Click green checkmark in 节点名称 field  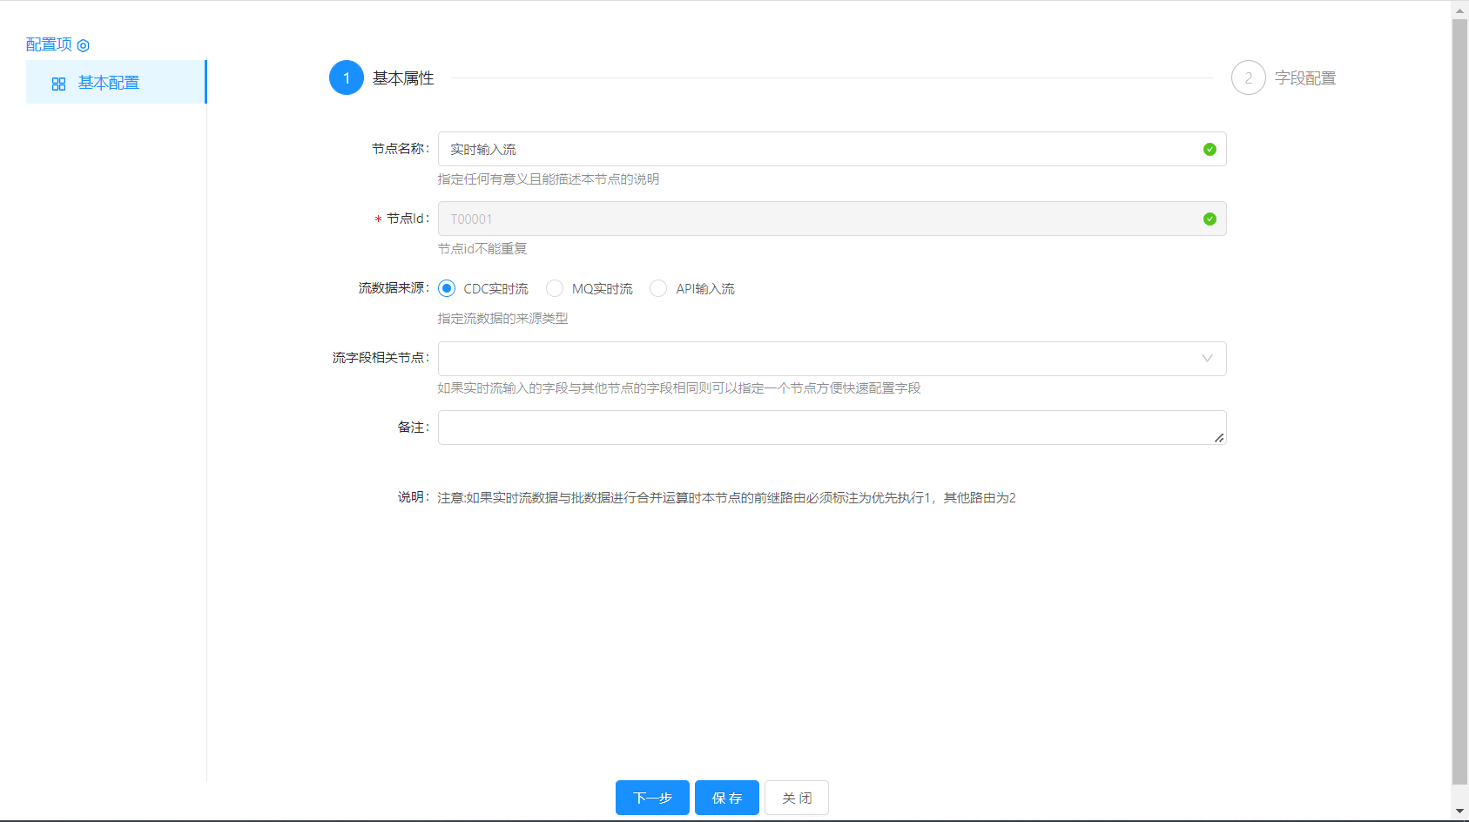[x=1210, y=150]
